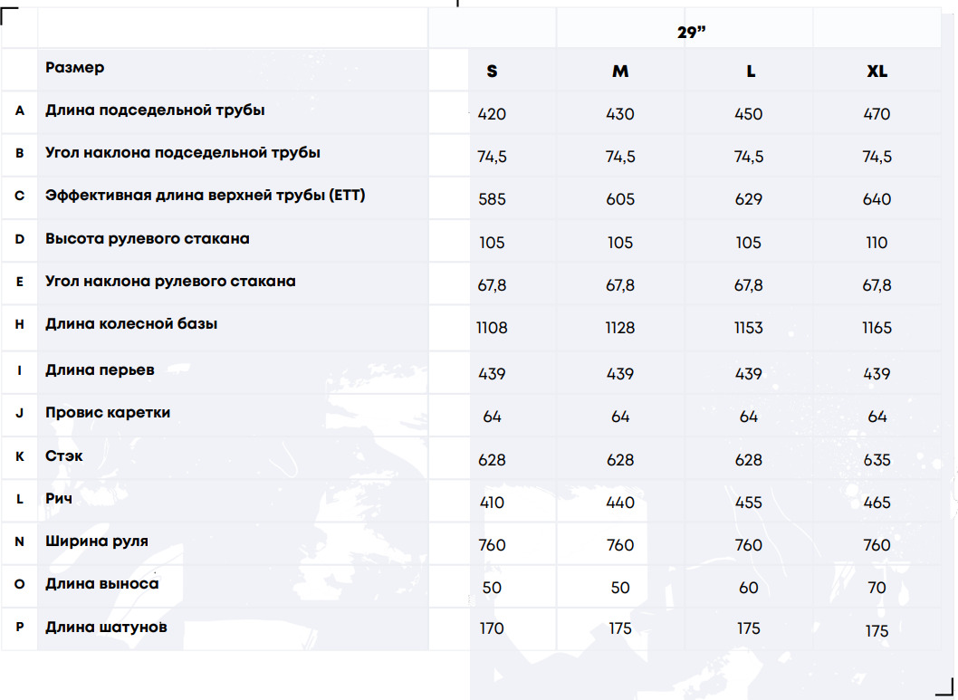Select the XL size column header

click(x=877, y=72)
